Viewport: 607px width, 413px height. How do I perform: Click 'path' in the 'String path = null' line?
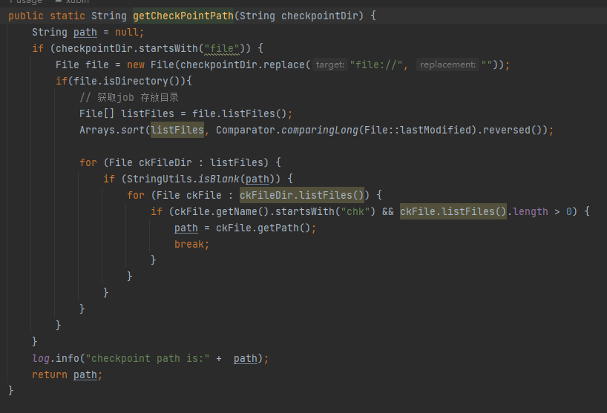coord(85,32)
